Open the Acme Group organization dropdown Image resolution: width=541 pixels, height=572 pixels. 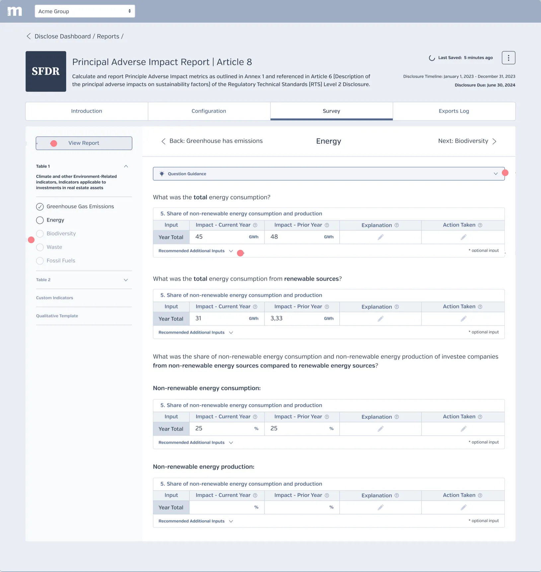85,11
